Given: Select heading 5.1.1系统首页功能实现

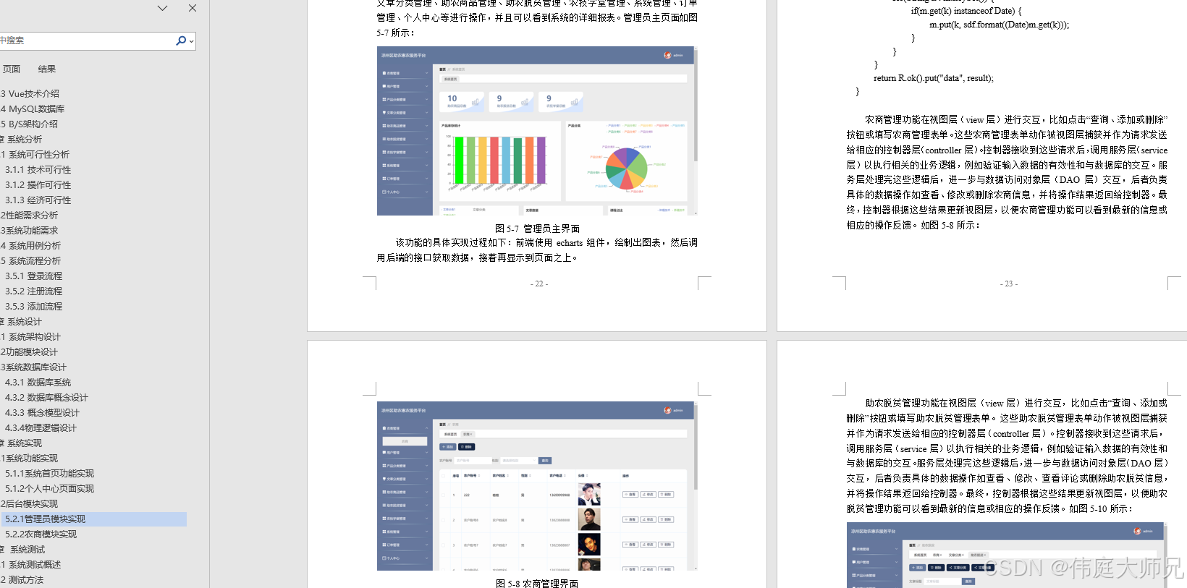Looking at the screenshot, I should point(50,474).
